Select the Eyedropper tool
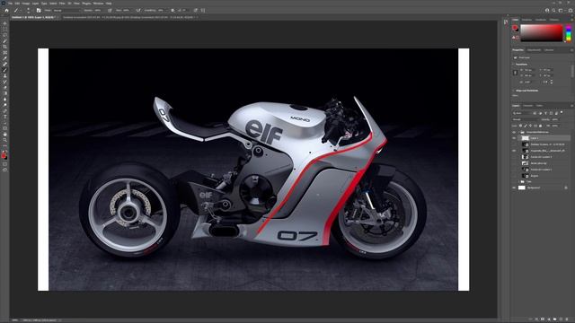 4,58
